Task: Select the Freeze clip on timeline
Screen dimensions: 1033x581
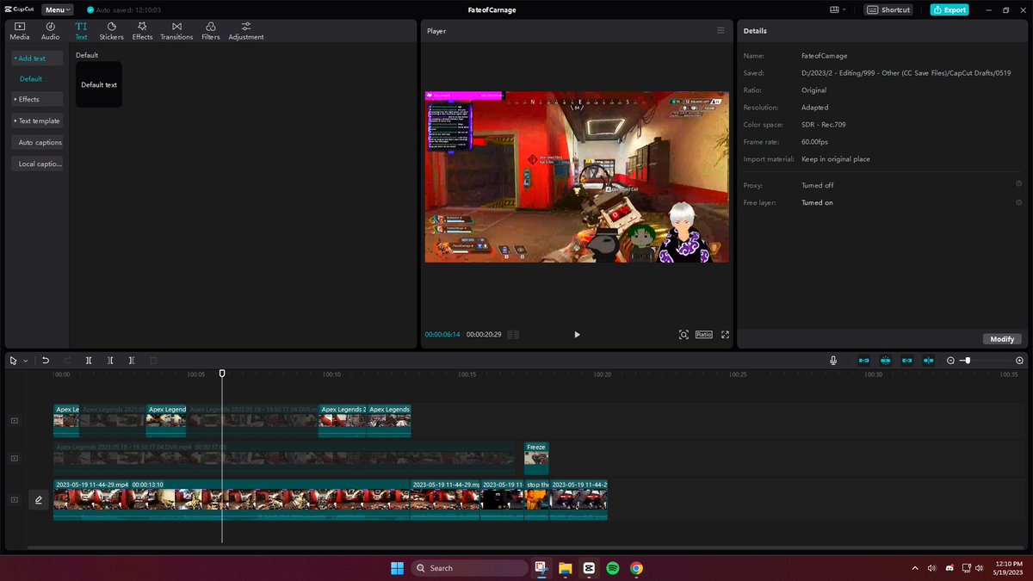Action: [x=536, y=458]
